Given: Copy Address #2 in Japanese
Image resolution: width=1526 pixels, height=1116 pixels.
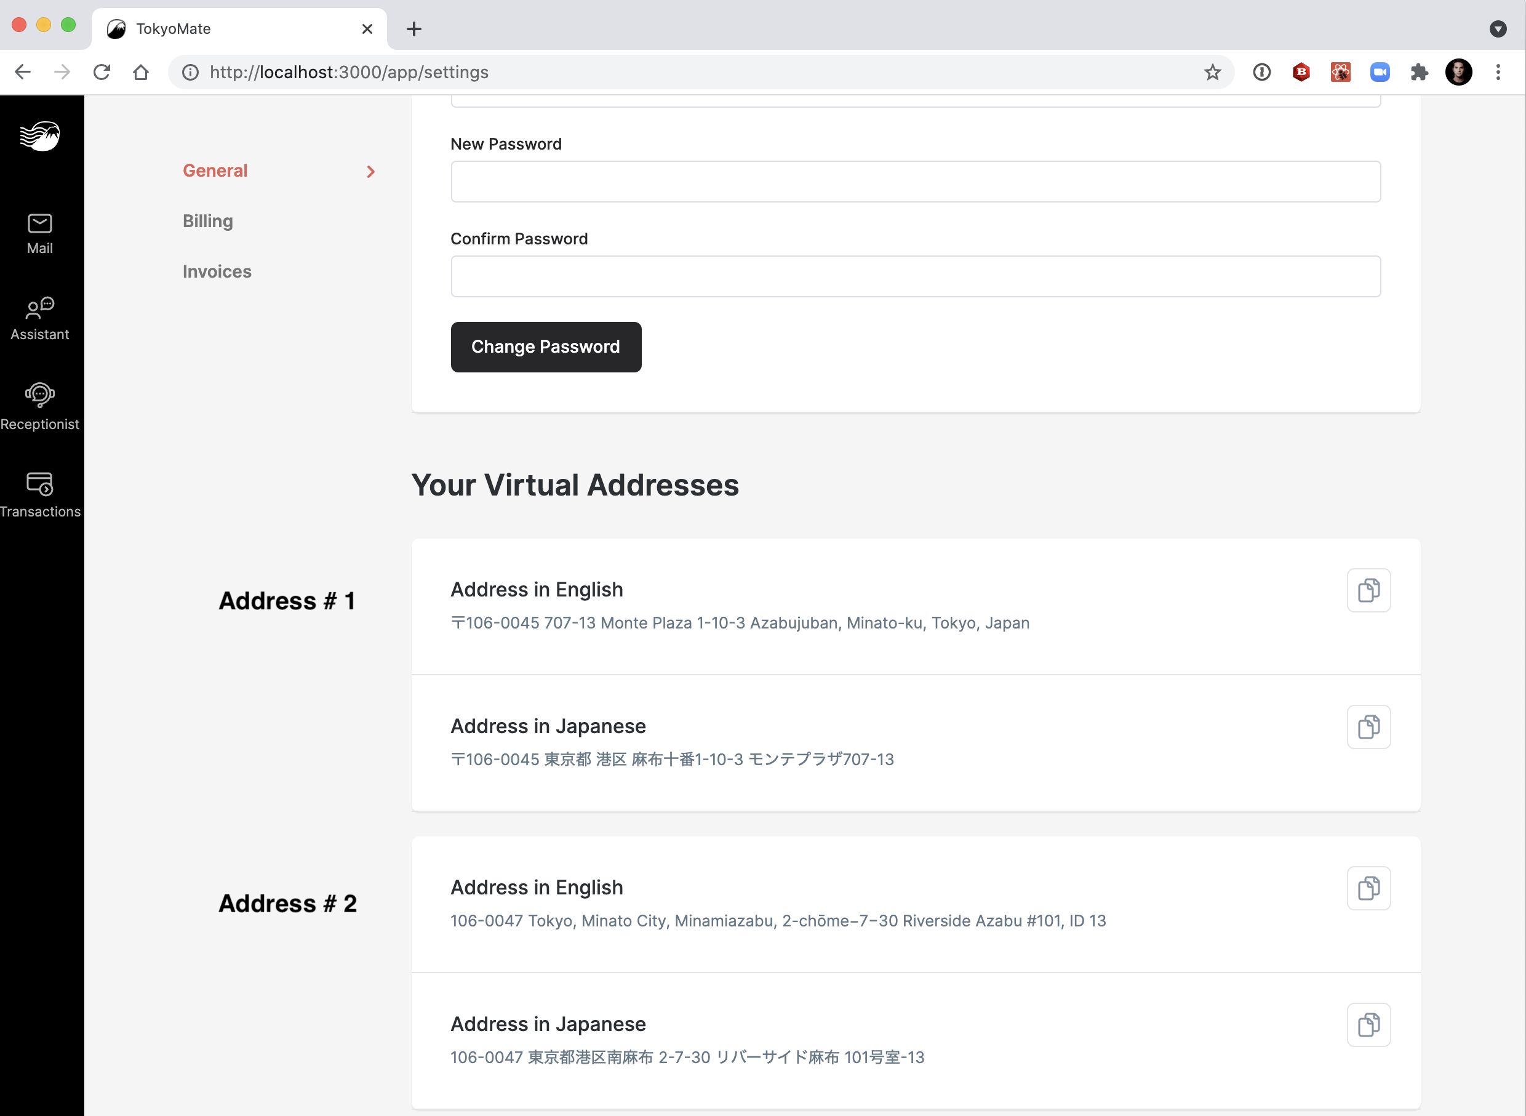Looking at the screenshot, I should (x=1368, y=1024).
